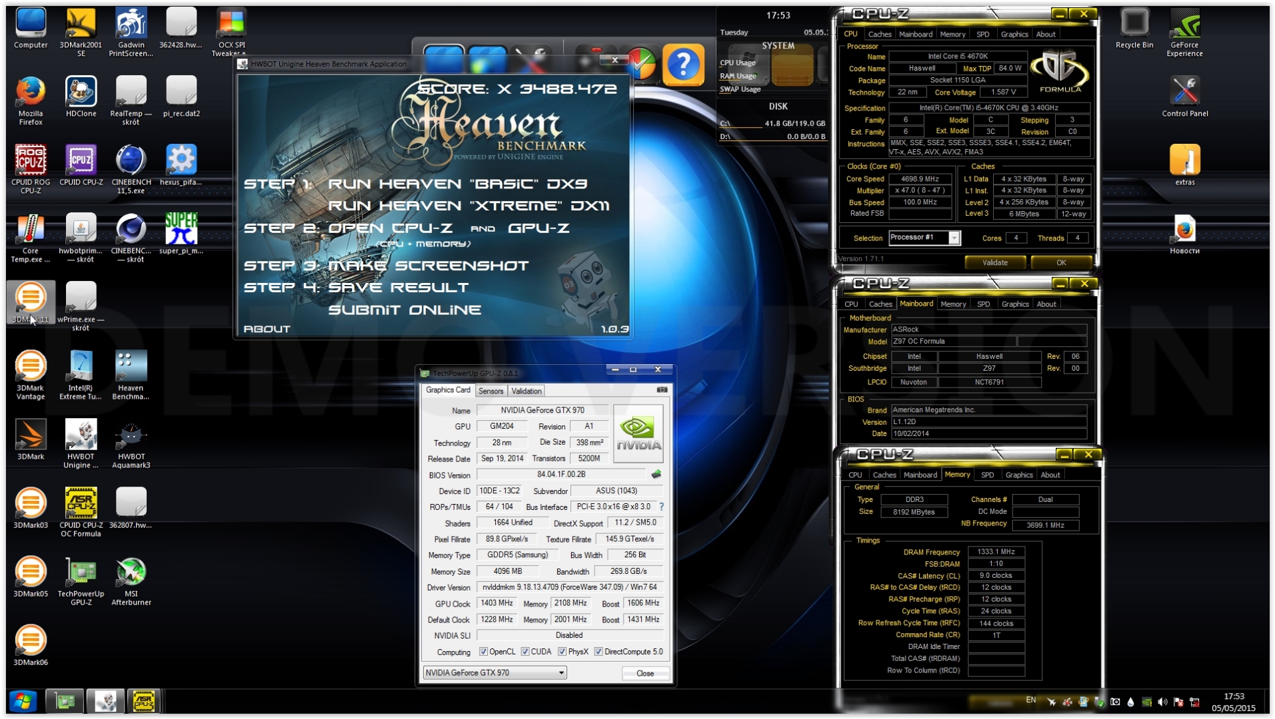Launch Core Temp.exe shortcut
This screenshot has width=1275, height=719.
pos(31,238)
